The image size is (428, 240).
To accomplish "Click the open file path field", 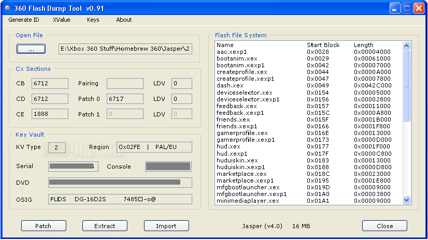I will pyautogui.click(x=125, y=49).
